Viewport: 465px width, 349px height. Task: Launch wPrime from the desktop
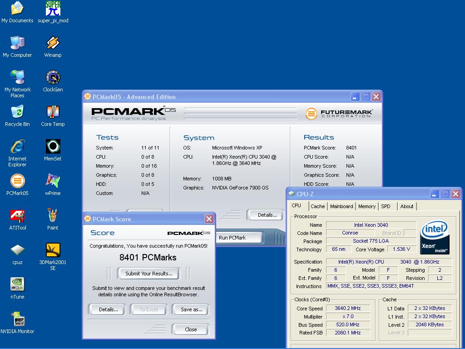(x=53, y=184)
